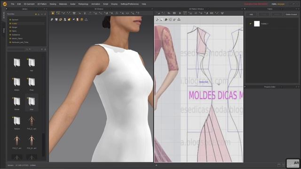This screenshot has width=301, height=169.
Task: Open the Help menu
Action: pos(144,4)
